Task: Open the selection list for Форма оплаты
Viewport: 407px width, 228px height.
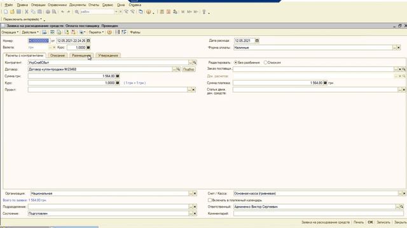Action: click(394, 47)
